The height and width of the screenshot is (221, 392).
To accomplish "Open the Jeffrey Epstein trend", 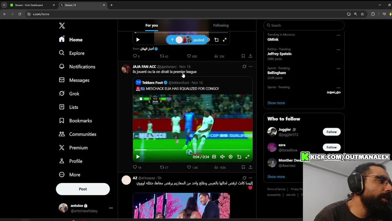I will pyautogui.click(x=279, y=54).
